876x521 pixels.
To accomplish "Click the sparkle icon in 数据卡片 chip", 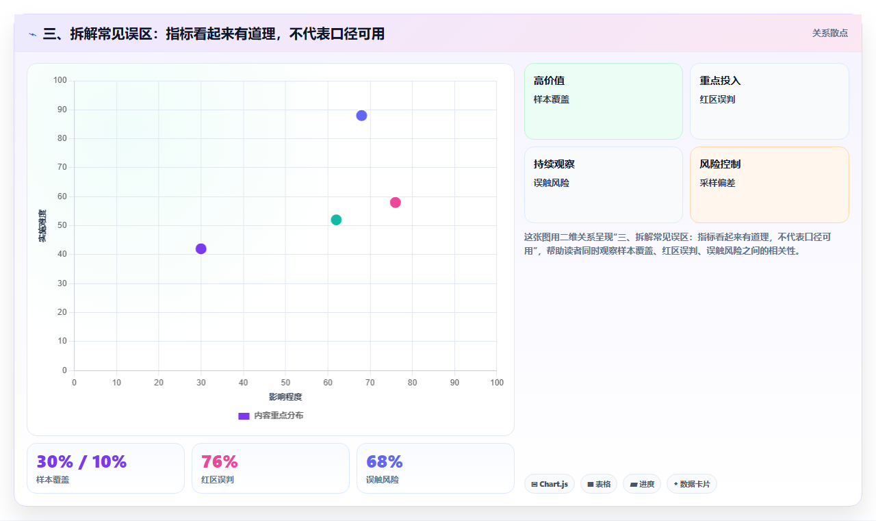I will coord(675,484).
